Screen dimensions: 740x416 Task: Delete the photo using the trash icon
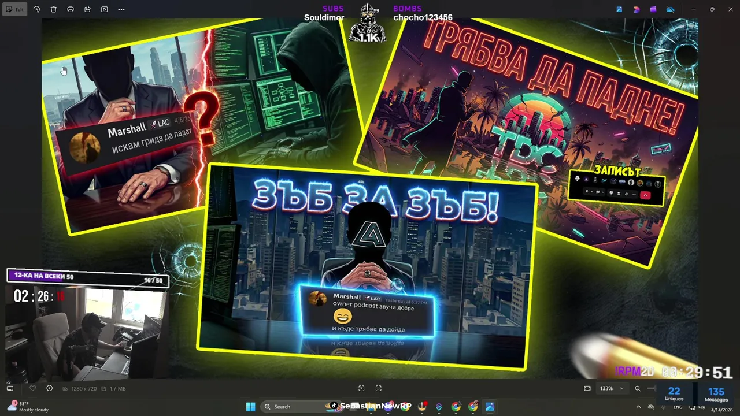click(53, 9)
